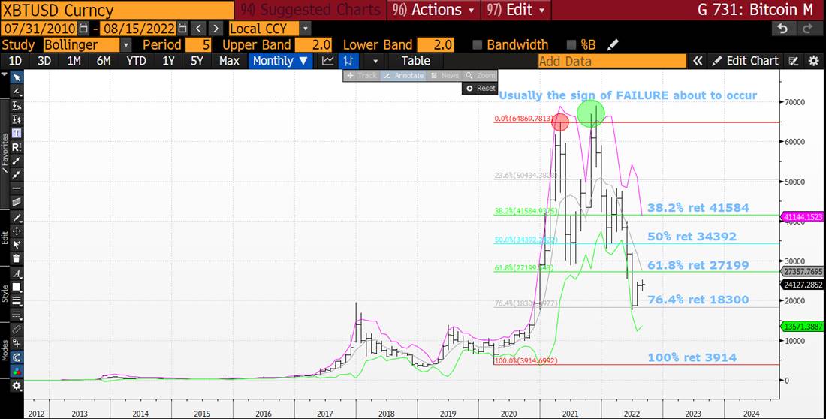
Task: Choose the freehand line drawing tool
Action: (17, 92)
